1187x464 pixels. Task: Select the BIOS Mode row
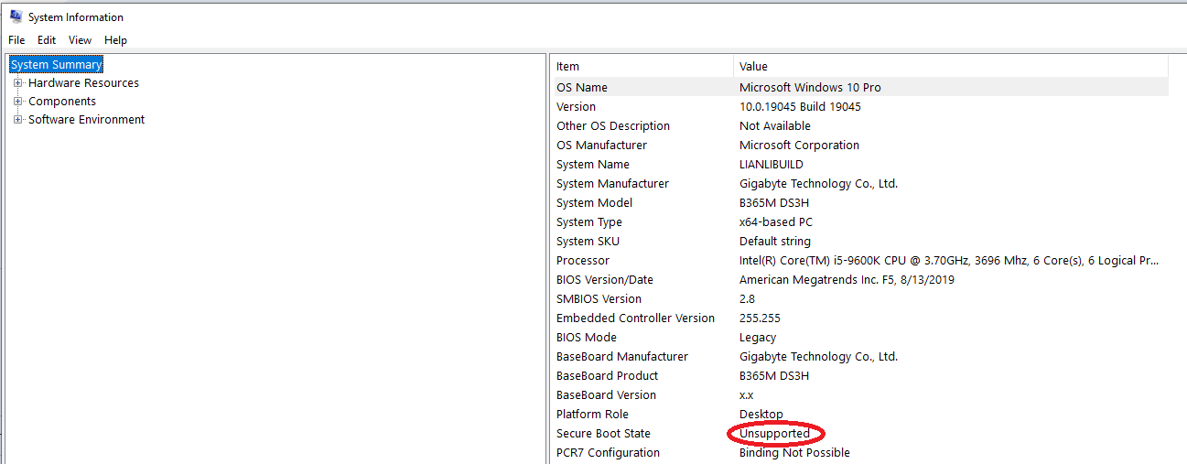click(x=860, y=338)
